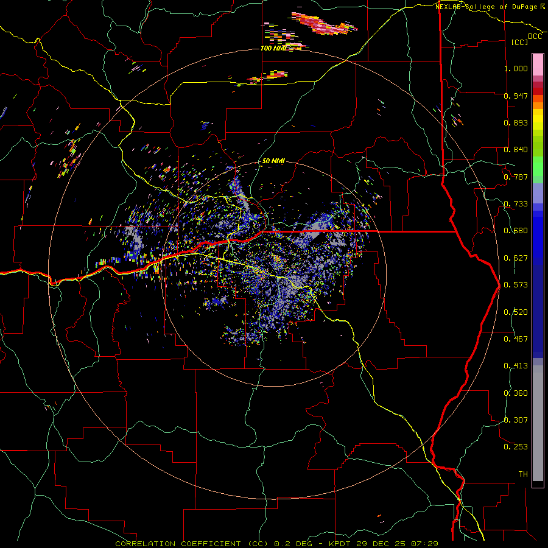Select the 0.307 scale value
The width and height of the screenshot is (548, 548).
coord(516,420)
